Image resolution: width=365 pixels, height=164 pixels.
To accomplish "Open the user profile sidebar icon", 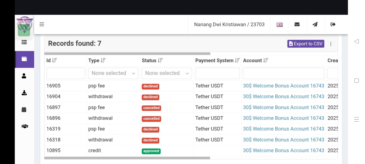I will tap(24, 76).
